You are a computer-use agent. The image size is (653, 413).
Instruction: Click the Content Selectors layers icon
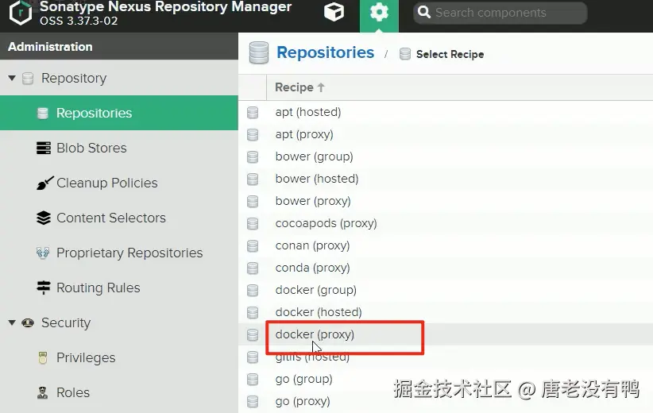click(x=44, y=218)
